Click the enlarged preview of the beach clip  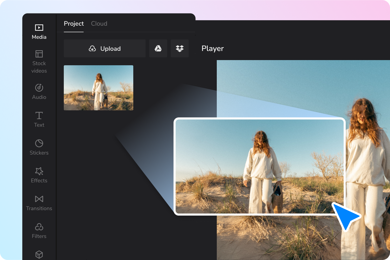pyautogui.click(x=260, y=167)
